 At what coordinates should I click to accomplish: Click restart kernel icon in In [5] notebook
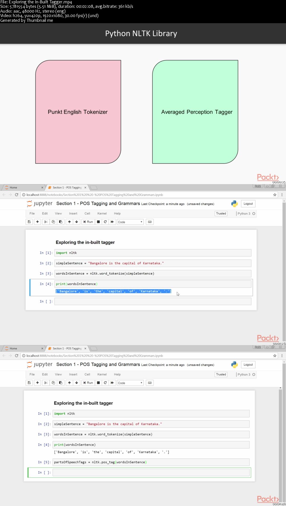tap(105, 383)
